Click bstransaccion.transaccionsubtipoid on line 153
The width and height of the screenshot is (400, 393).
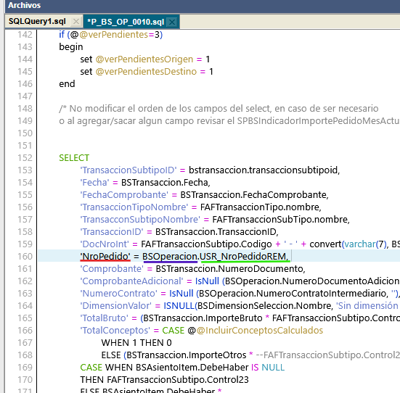click(263, 170)
